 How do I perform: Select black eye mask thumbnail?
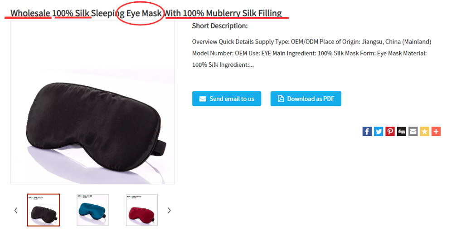[x=44, y=210]
